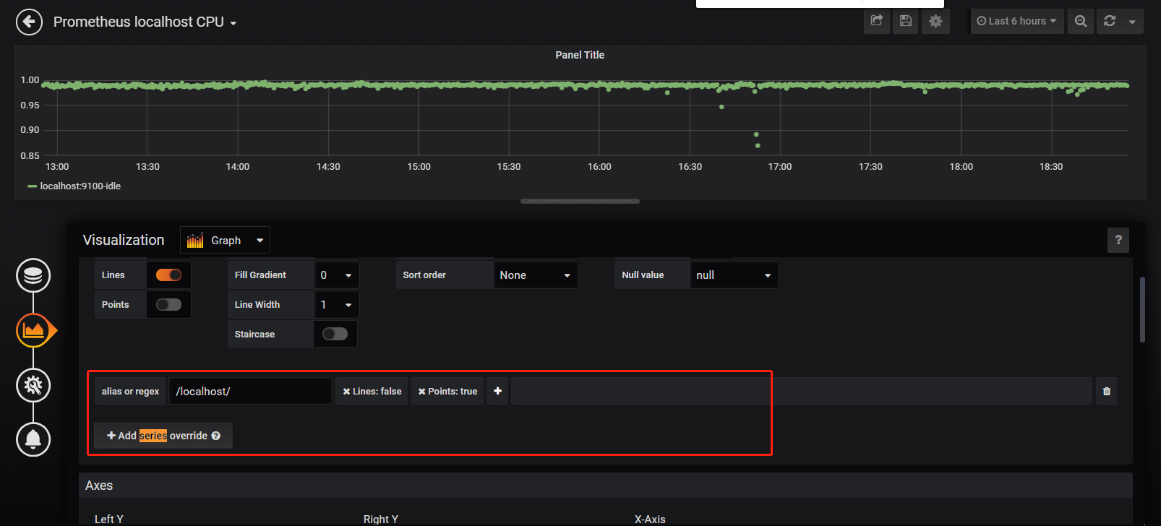Click the X-Axis label
This screenshot has width=1161, height=526.
coord(650,519)
